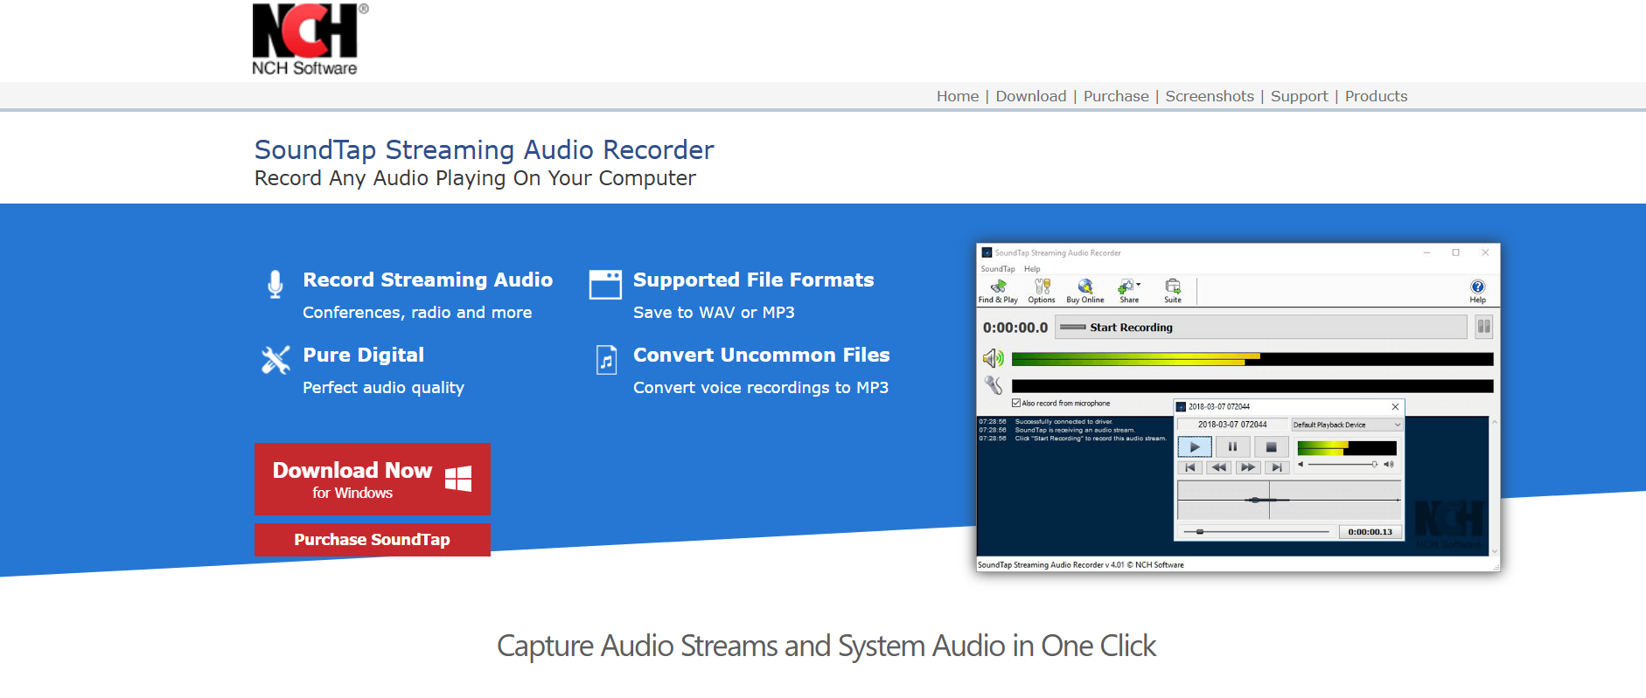Open the SoundTap menu in menu bar
This screenshot has width=1646, height=698.
click(998, 269)
